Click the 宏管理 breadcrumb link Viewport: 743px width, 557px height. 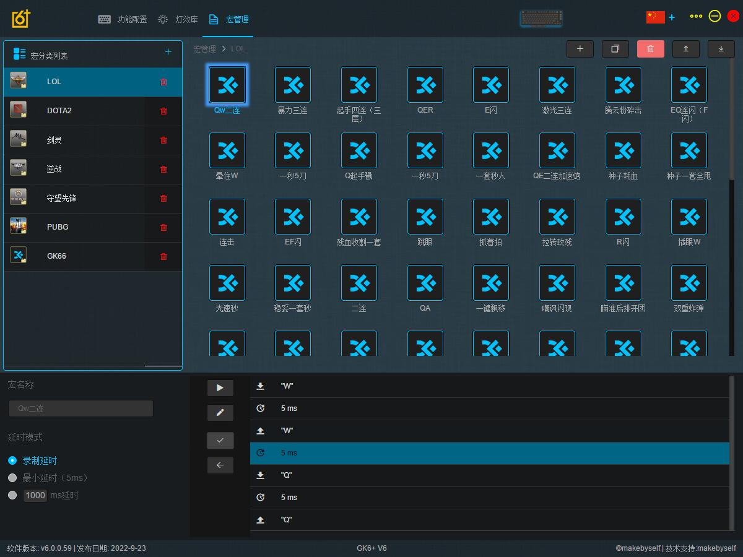click(204, 49)
